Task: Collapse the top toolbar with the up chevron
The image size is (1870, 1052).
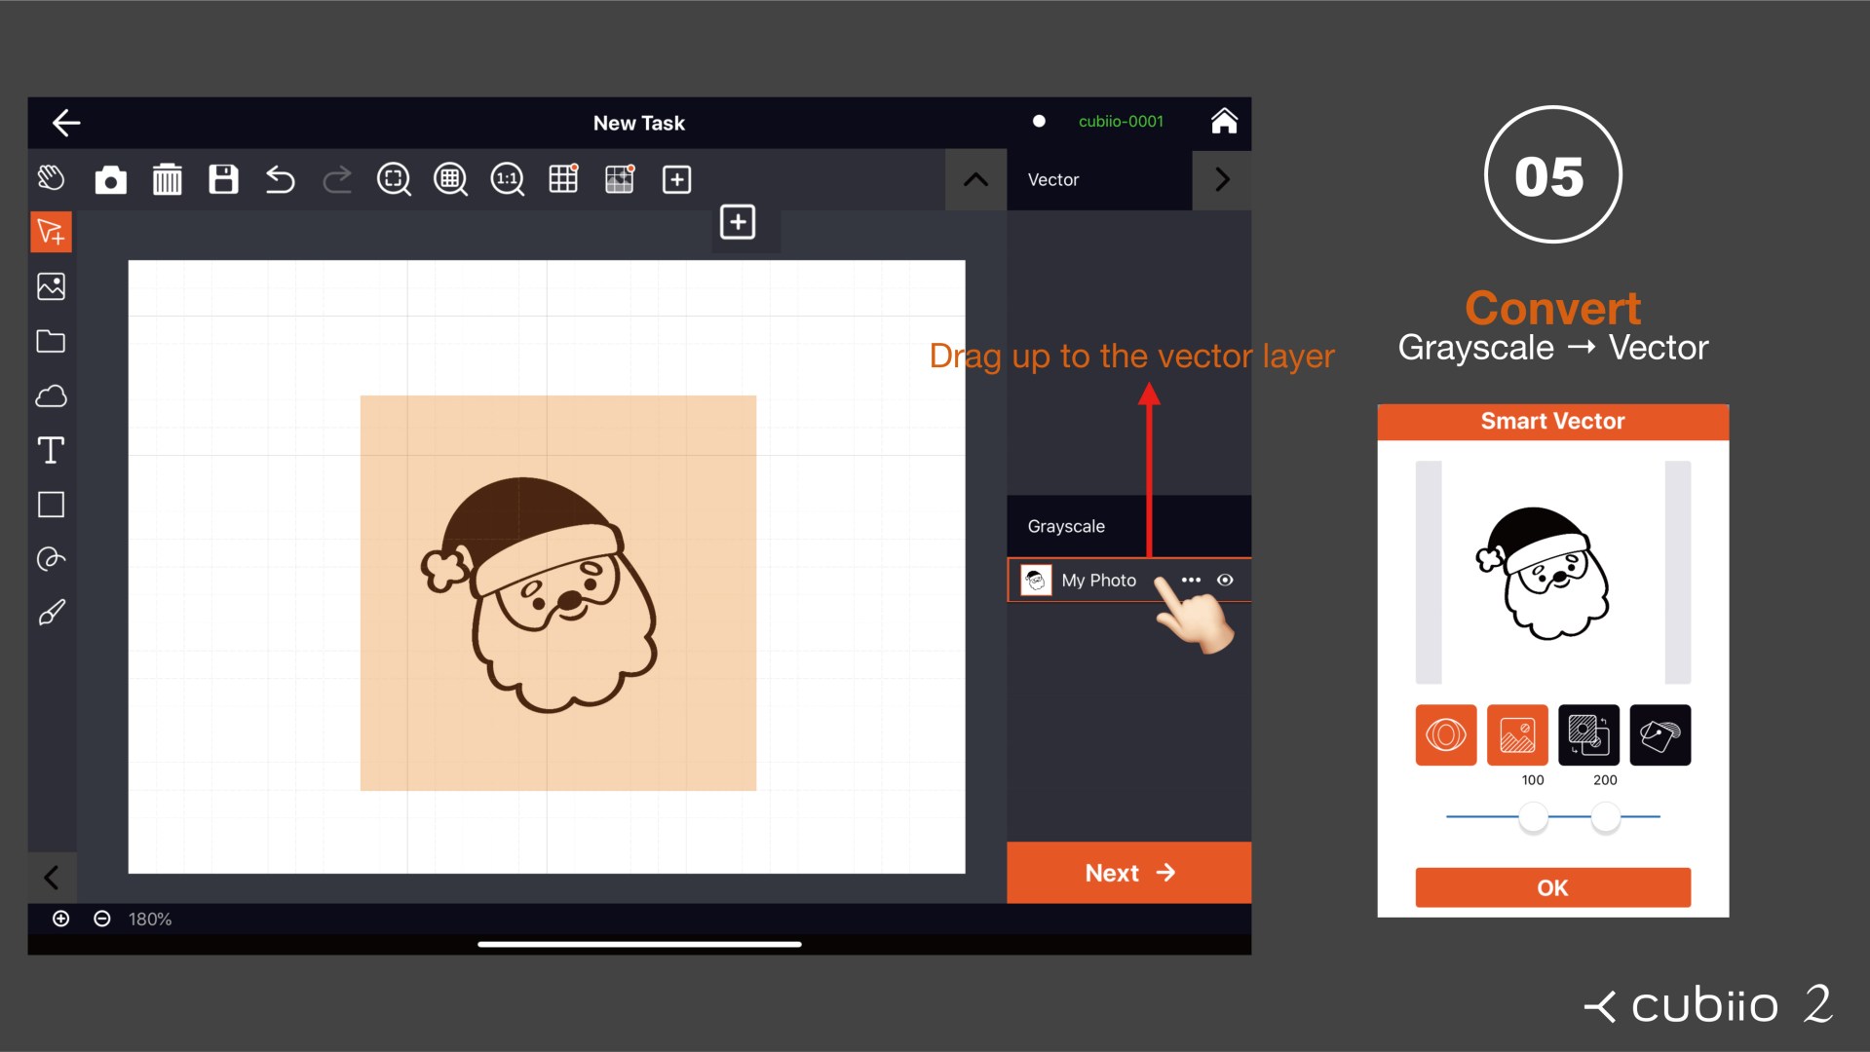Action: click(974, 179)
